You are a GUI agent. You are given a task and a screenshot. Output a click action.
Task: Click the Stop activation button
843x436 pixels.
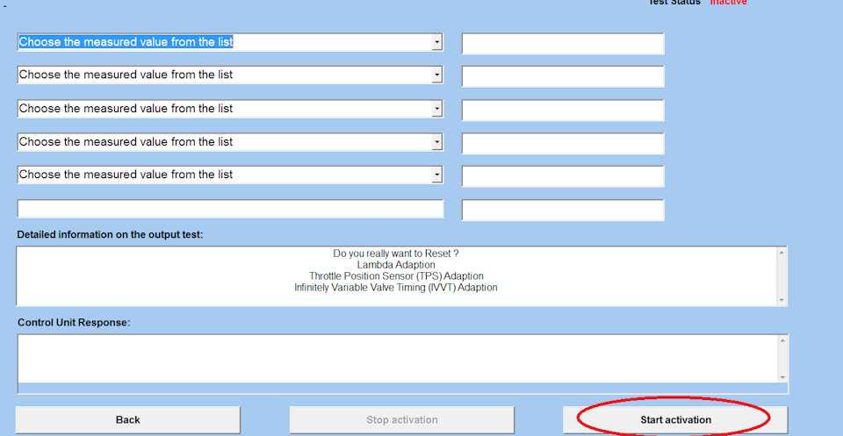pyautogui.click(x=401, y=420)
